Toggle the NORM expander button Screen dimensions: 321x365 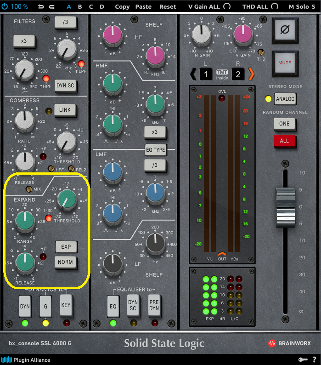click(66, 262)
